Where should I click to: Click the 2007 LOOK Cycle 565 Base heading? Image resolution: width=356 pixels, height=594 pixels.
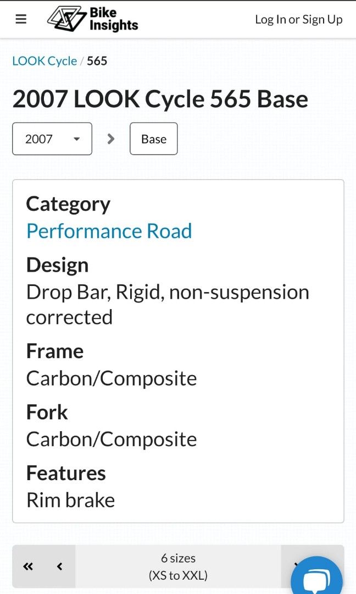point(160,99)
